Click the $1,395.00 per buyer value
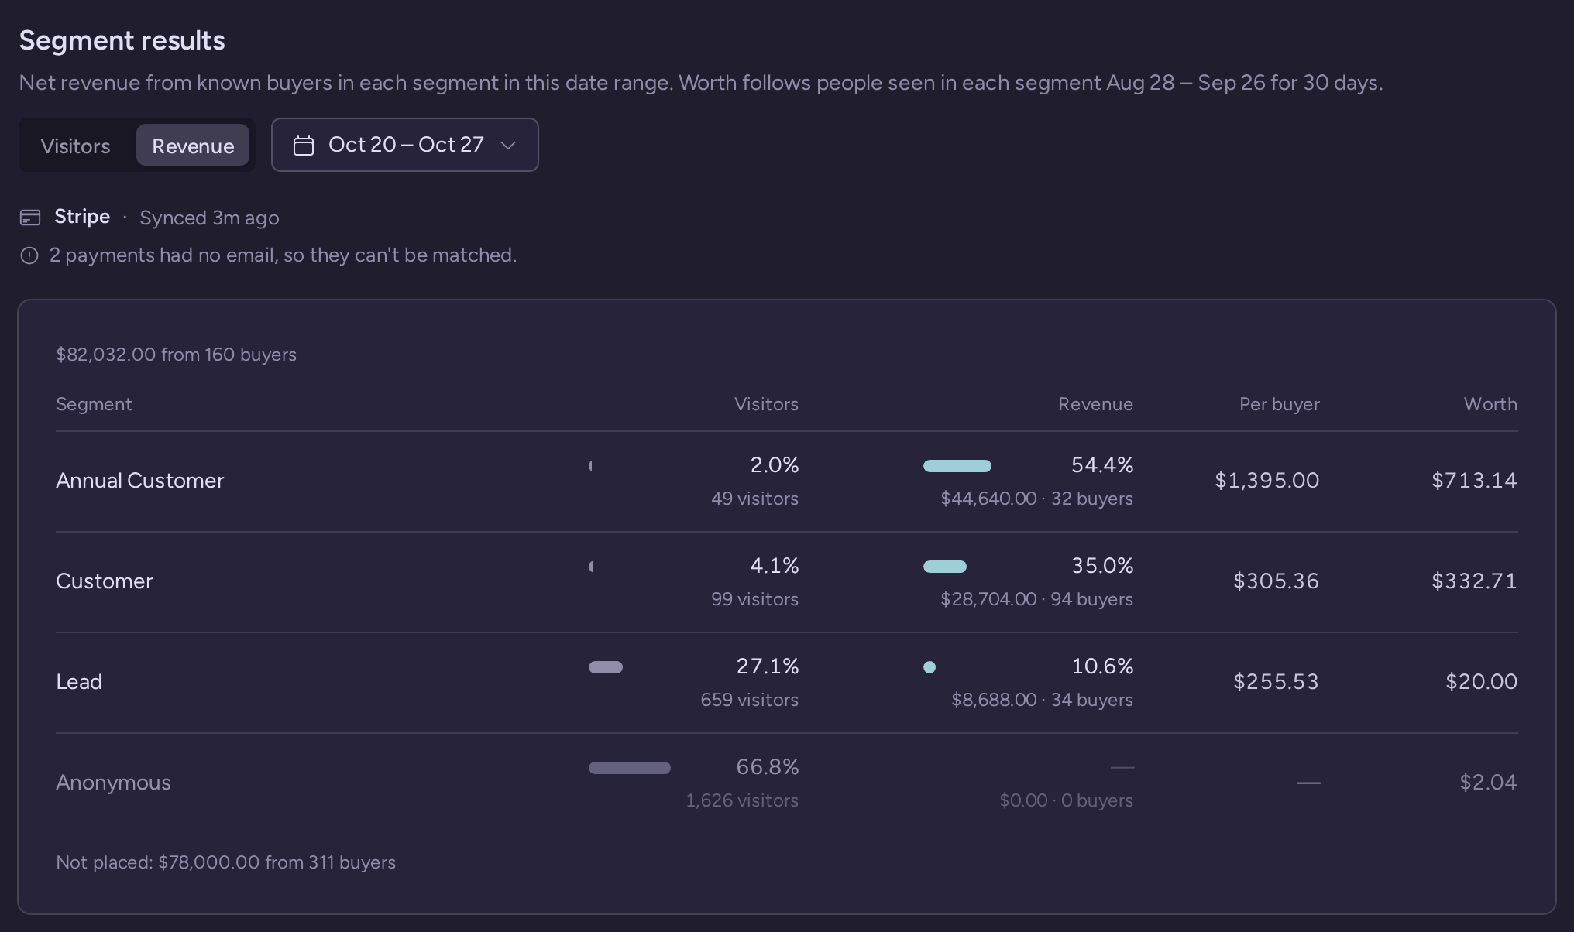The image size is (1574, 932). (1266, 481)
